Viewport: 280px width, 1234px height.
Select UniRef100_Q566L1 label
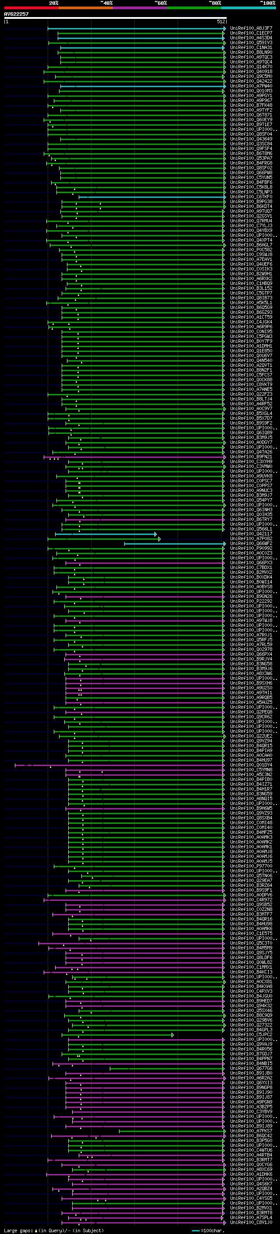251,529
